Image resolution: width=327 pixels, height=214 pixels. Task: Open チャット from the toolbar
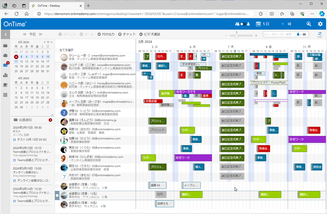[x=127, y=34]
